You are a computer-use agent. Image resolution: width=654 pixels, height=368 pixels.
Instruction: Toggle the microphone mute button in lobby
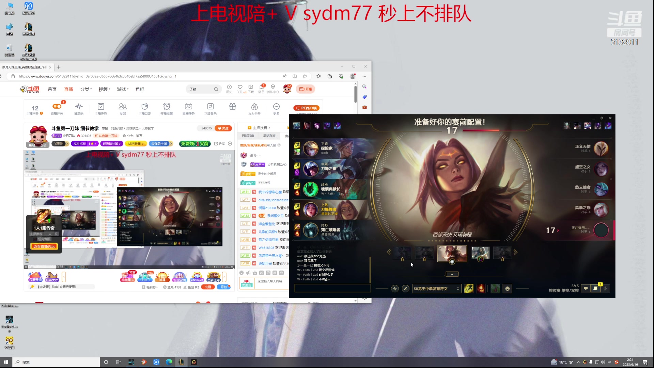coord(605,289)
